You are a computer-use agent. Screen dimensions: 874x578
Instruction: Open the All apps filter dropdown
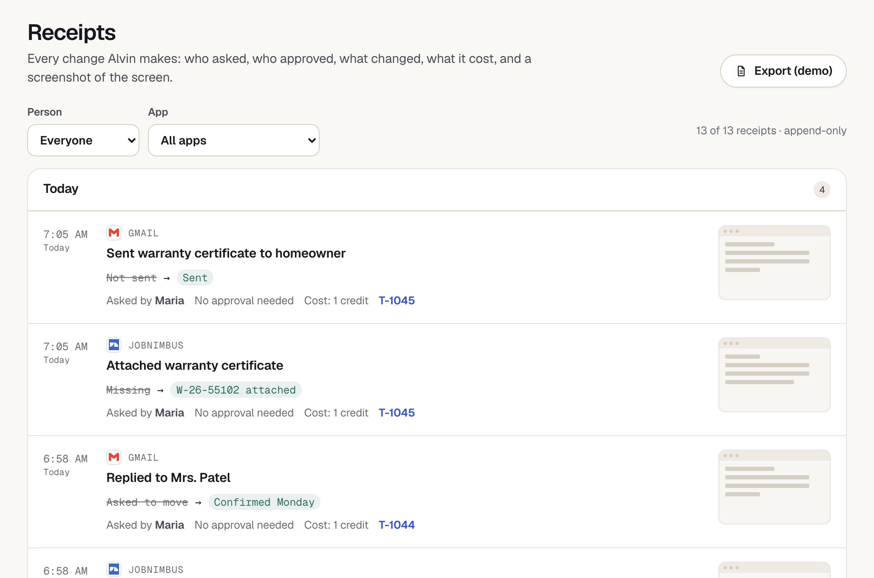[234, 140]
